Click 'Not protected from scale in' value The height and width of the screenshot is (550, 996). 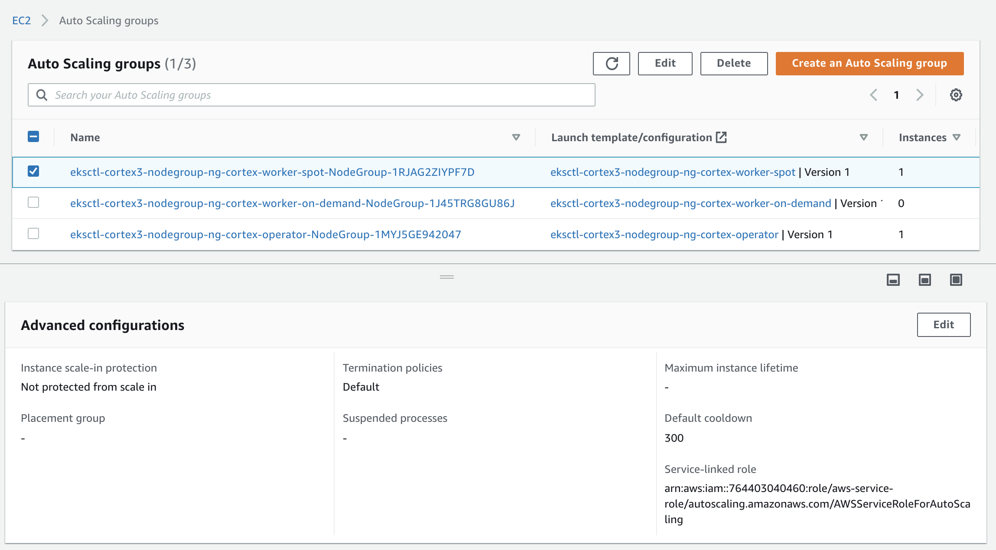click(x=88, y=387)
